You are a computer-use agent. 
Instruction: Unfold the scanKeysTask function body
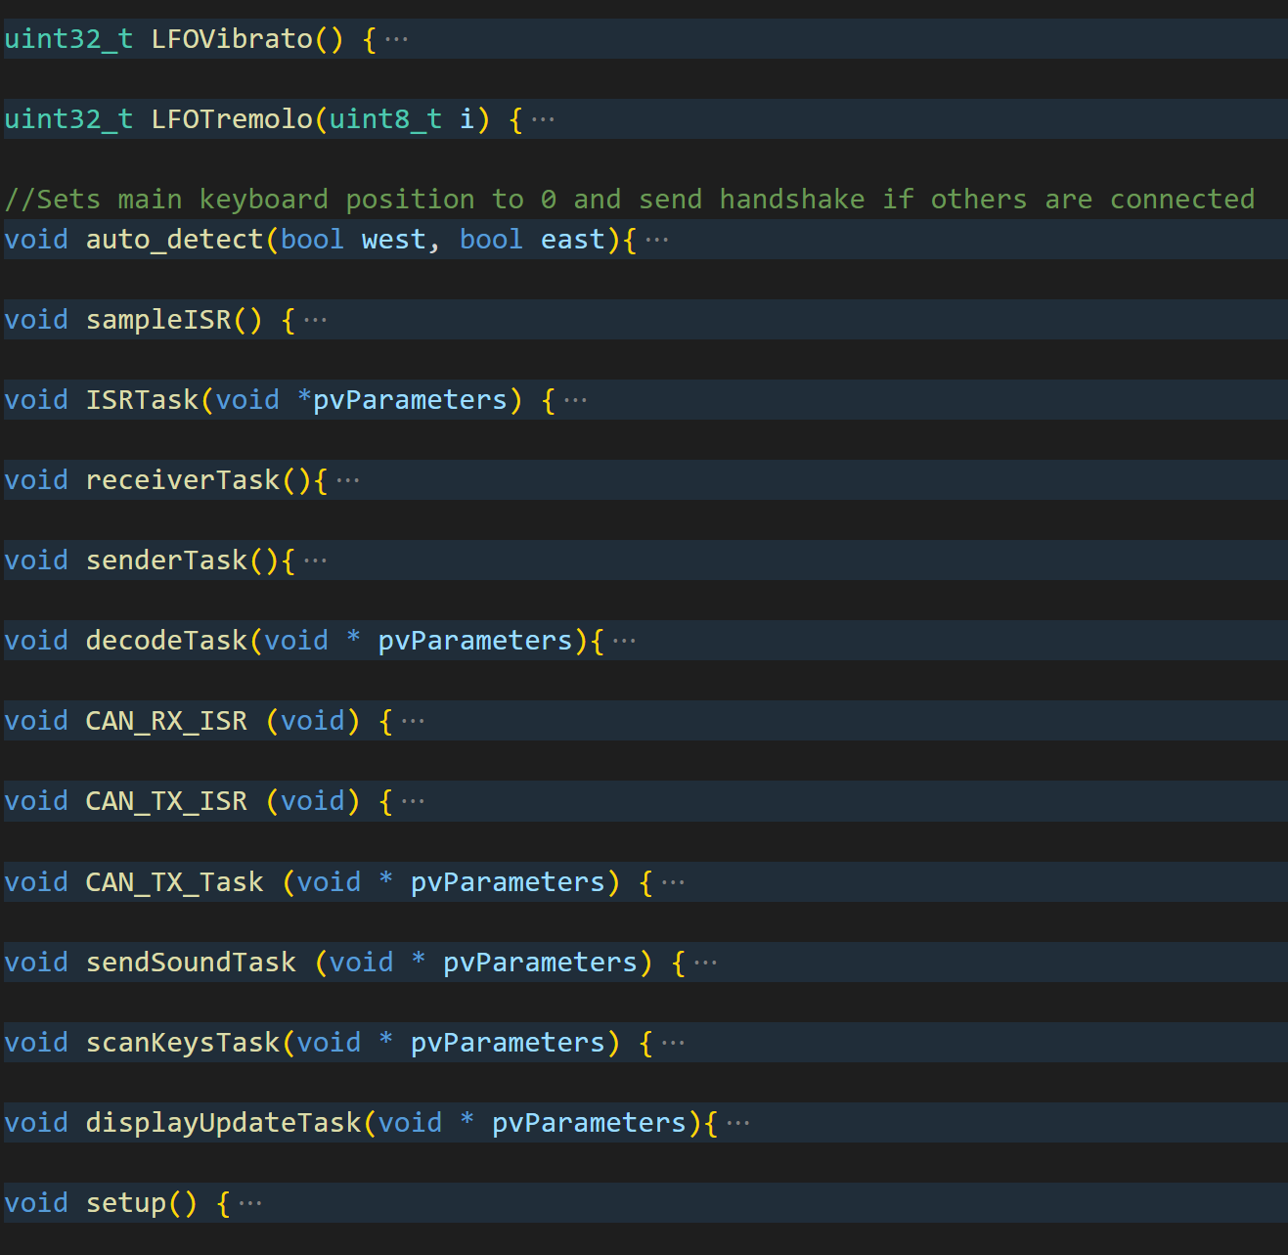click(x=673, y=1044)
